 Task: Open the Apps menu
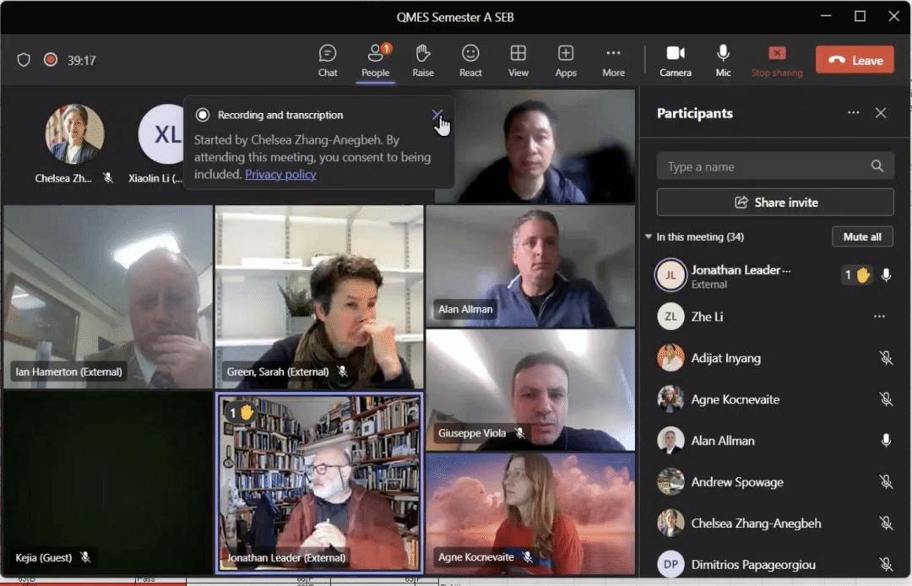(566, 61)
